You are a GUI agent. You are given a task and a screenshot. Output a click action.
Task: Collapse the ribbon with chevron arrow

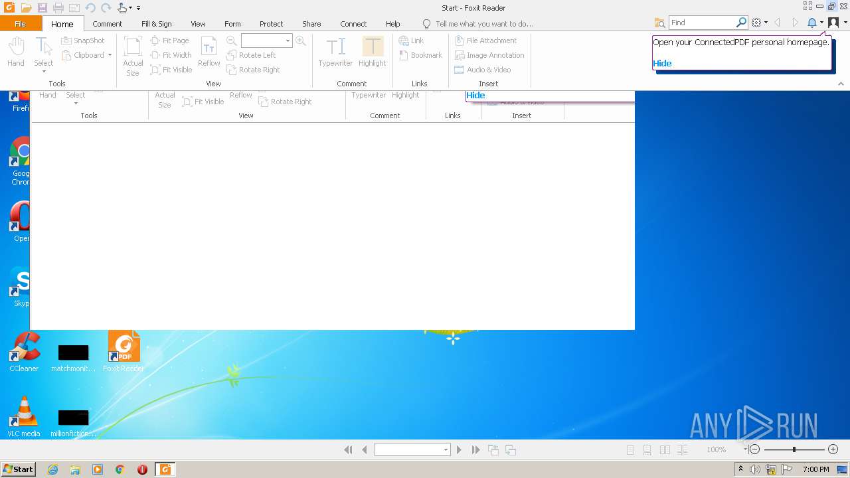coord(841,84)
